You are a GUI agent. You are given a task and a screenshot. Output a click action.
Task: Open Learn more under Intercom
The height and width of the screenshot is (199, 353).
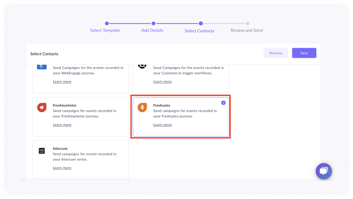62,167
